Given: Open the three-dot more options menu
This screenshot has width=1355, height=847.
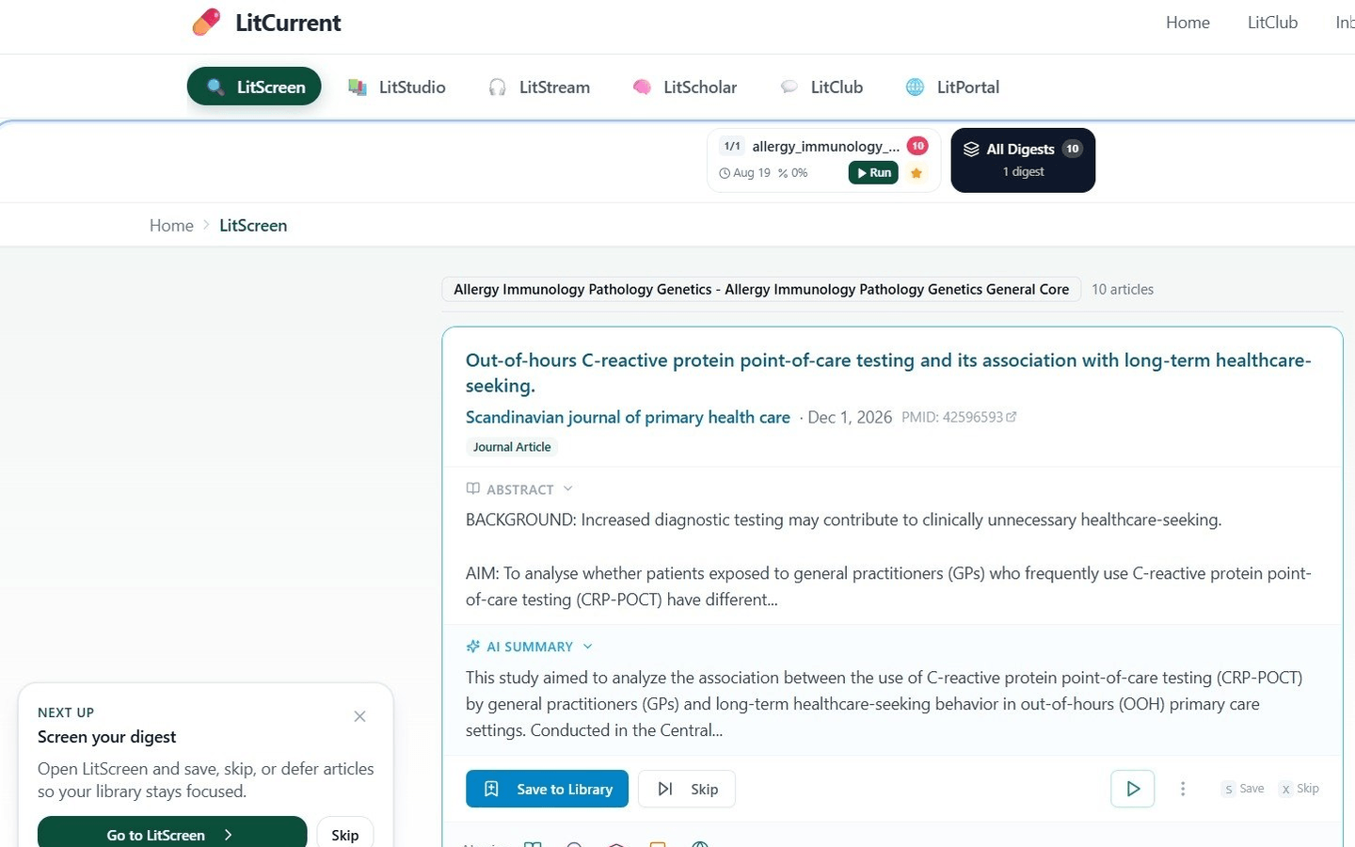Looking at the screenshot, I should (1183, 789).
